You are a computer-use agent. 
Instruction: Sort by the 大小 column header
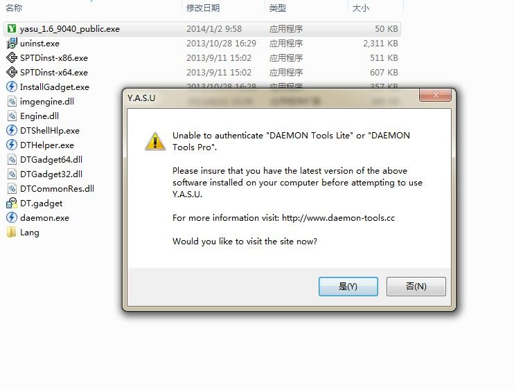361,8
